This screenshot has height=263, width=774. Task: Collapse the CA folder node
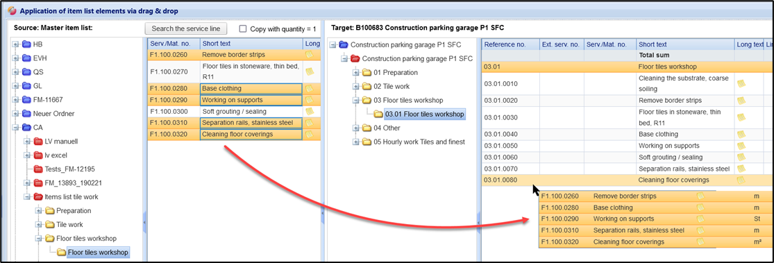pos(15,127)
